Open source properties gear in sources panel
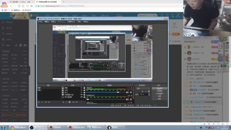Image resolution: width=231 pixels, height=130 pixels. [x=70, y=102]
